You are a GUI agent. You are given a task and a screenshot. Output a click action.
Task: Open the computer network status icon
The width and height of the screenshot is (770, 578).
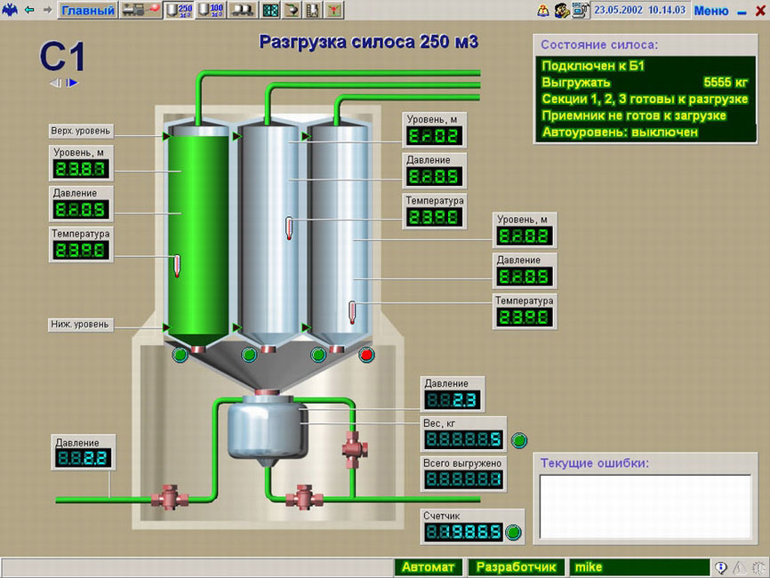coord(580,11)
